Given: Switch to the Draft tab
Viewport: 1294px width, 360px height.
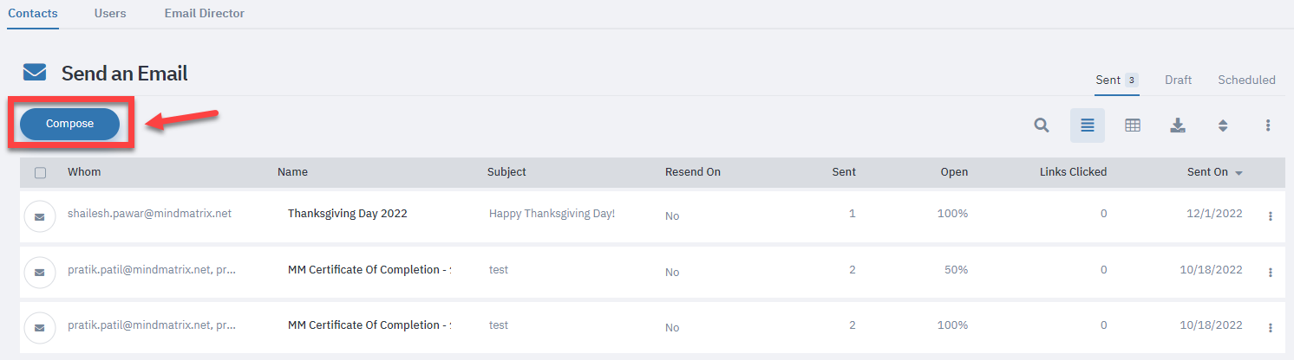Looking at the screenshot, I should tap(1178, 80).
